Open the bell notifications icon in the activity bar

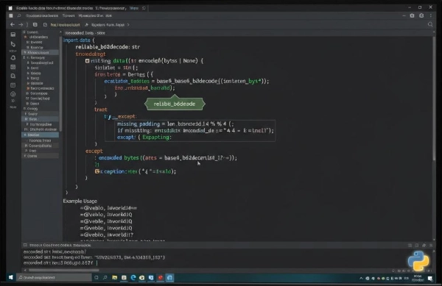[x=13, y=57]
